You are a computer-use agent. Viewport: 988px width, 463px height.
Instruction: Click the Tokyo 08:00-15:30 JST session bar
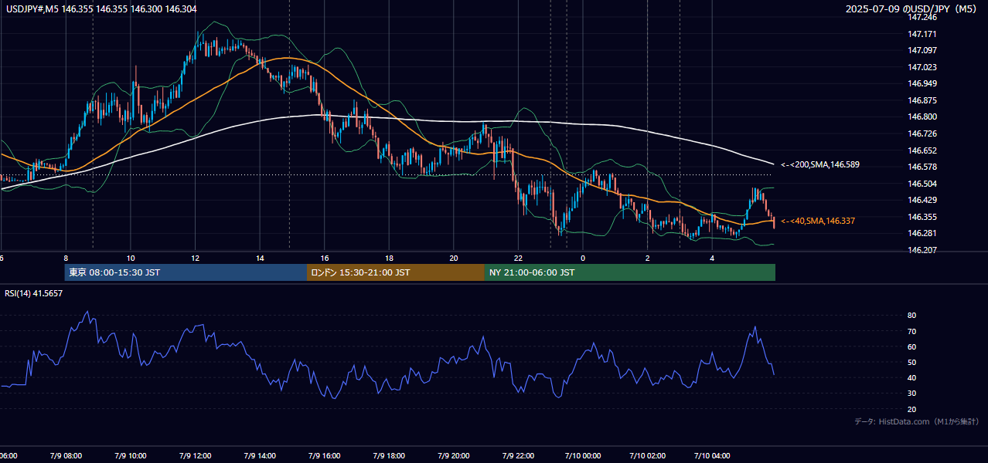pos(186,272)
